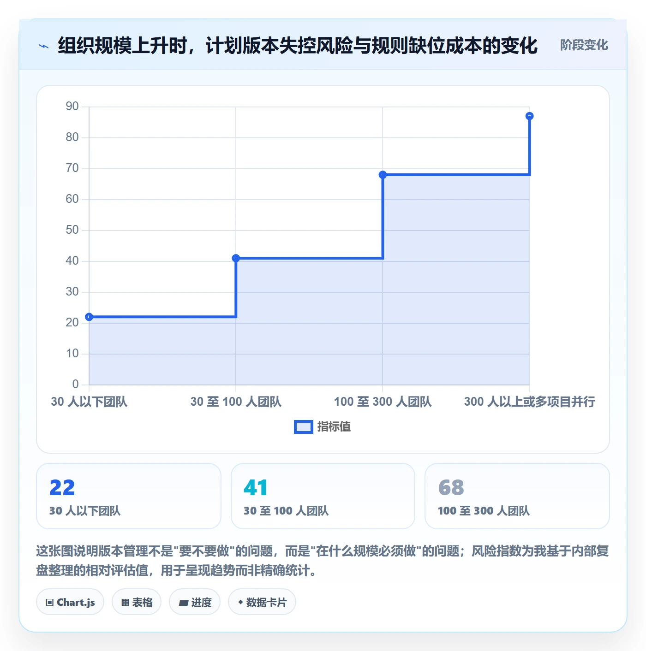
Task: Open the data card showing 41
Action: click(x=323, y=496)
